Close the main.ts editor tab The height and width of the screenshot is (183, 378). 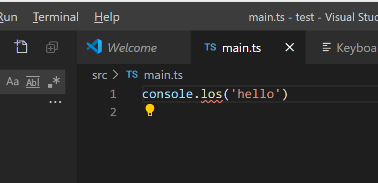290,48
